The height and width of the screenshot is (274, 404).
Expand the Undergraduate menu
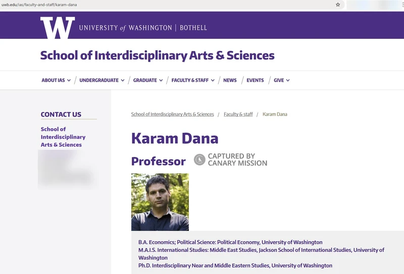(102, 80)
